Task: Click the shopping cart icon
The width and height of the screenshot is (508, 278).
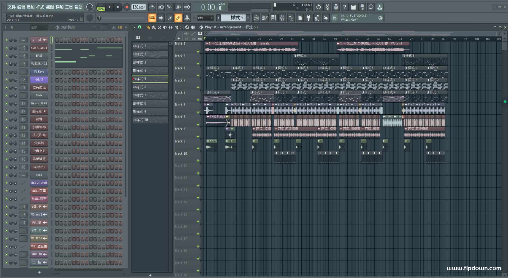Action: (x=335, y=18)
